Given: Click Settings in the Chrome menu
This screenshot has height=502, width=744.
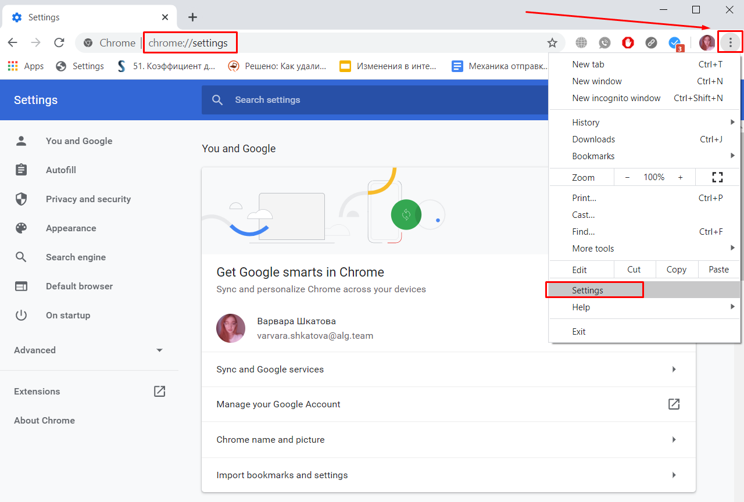Looking at the screenshot, I should click(645, 290).
